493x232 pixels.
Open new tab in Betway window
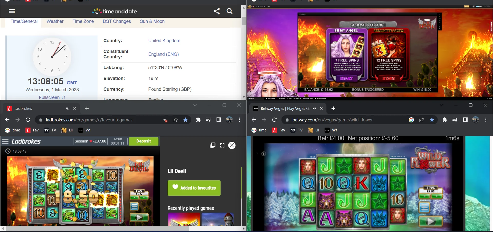click(x=333, y=109)
